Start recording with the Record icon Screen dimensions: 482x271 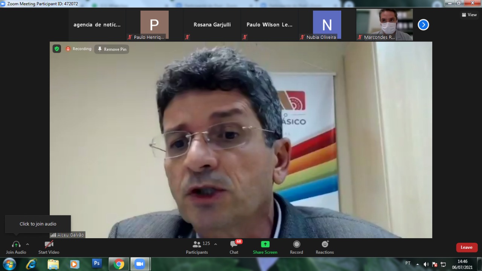point(296,244)
